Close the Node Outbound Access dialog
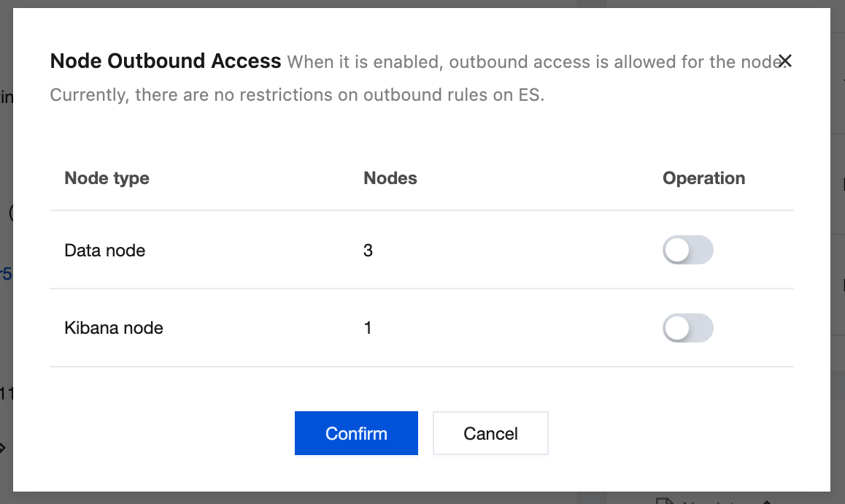 [784, 61]
